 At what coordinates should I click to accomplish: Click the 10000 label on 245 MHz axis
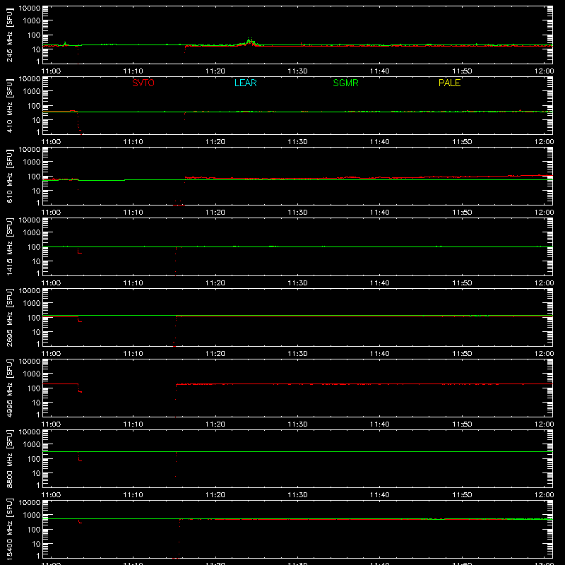pos(30,8)
